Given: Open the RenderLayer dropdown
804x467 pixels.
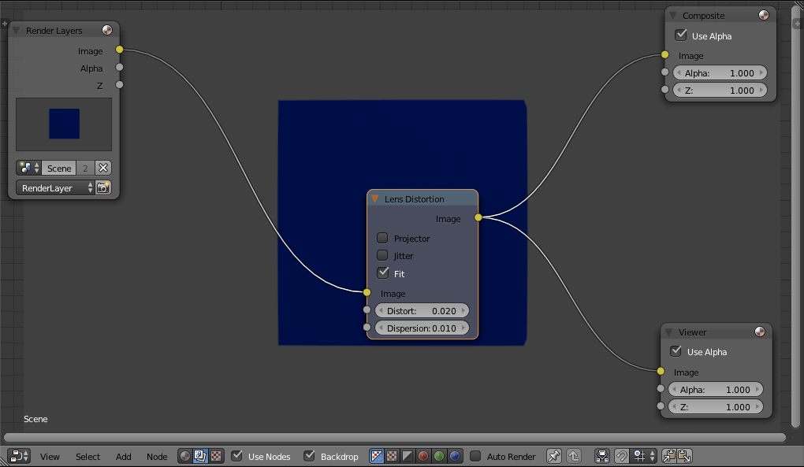Looking at the screenshot, I should point(55,188).
